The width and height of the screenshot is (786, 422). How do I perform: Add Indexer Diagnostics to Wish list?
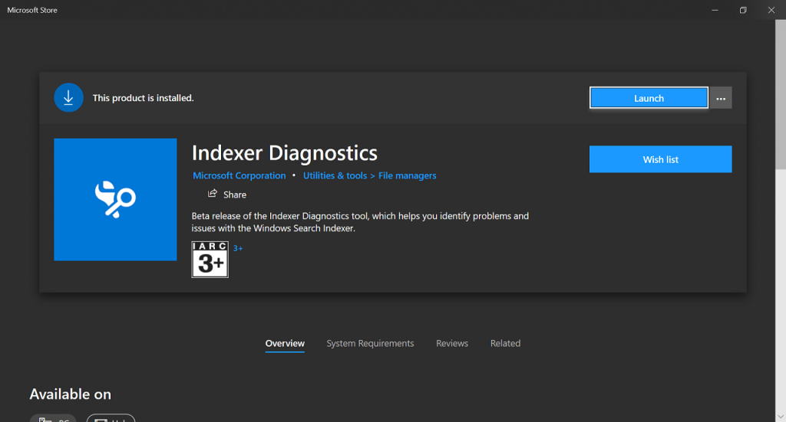click(x=660, y=159)
